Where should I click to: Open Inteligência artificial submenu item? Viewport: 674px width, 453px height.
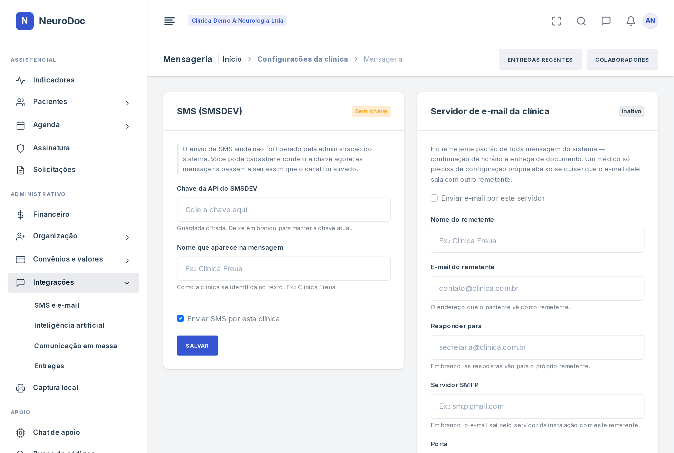tap(69, 325)
